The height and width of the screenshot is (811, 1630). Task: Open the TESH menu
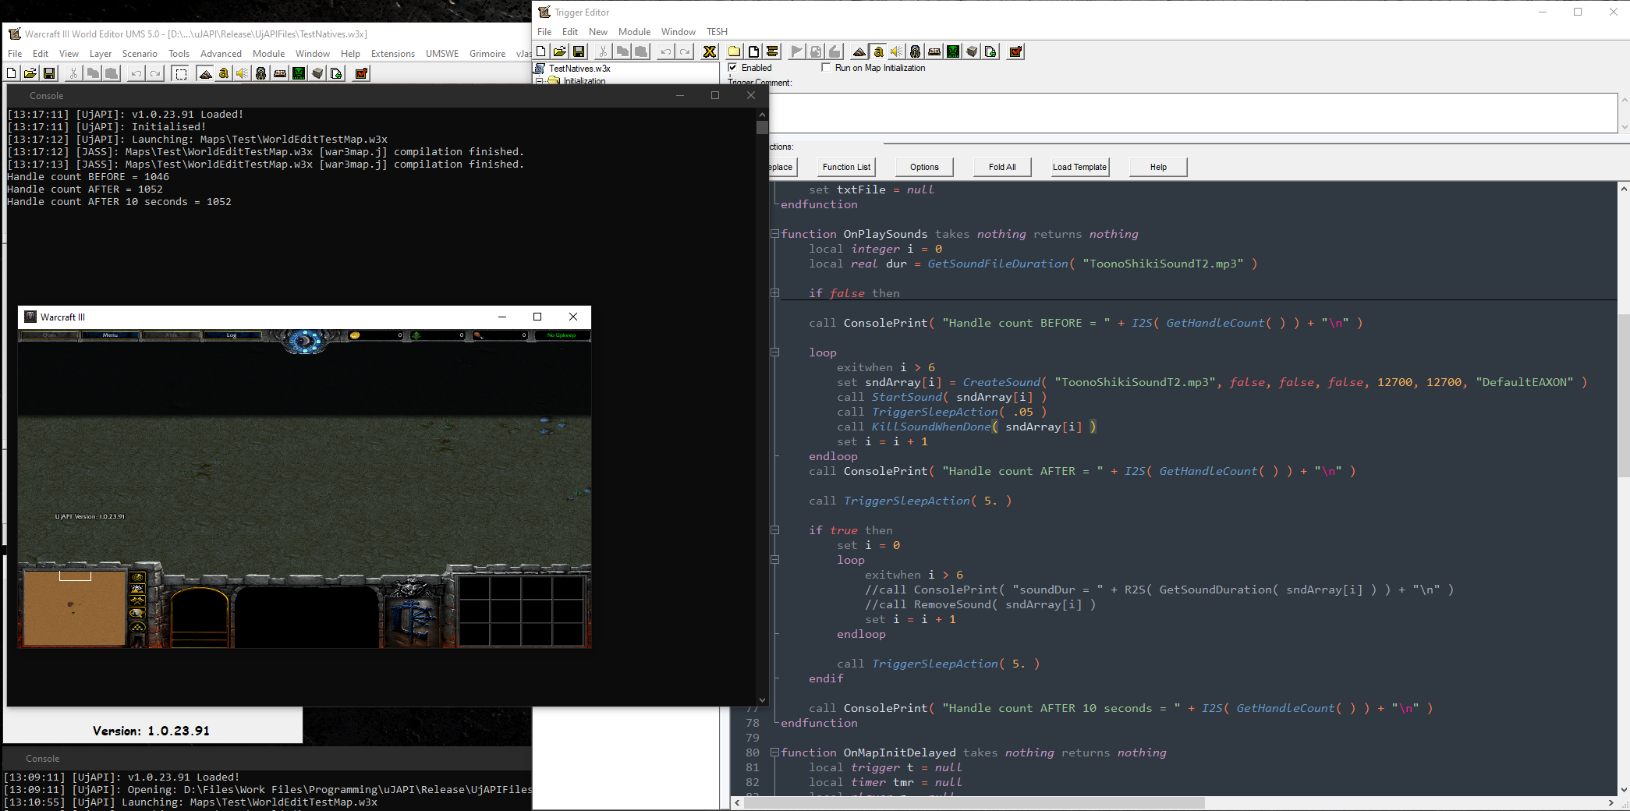[717, 32]
